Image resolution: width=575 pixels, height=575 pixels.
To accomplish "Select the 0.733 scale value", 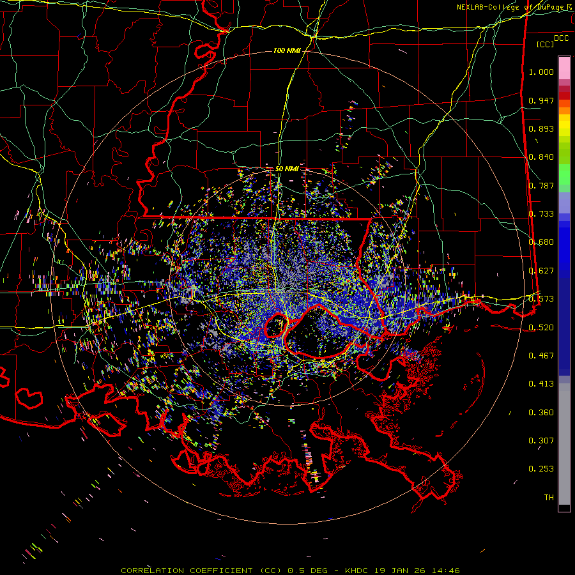I will (541, 214).
